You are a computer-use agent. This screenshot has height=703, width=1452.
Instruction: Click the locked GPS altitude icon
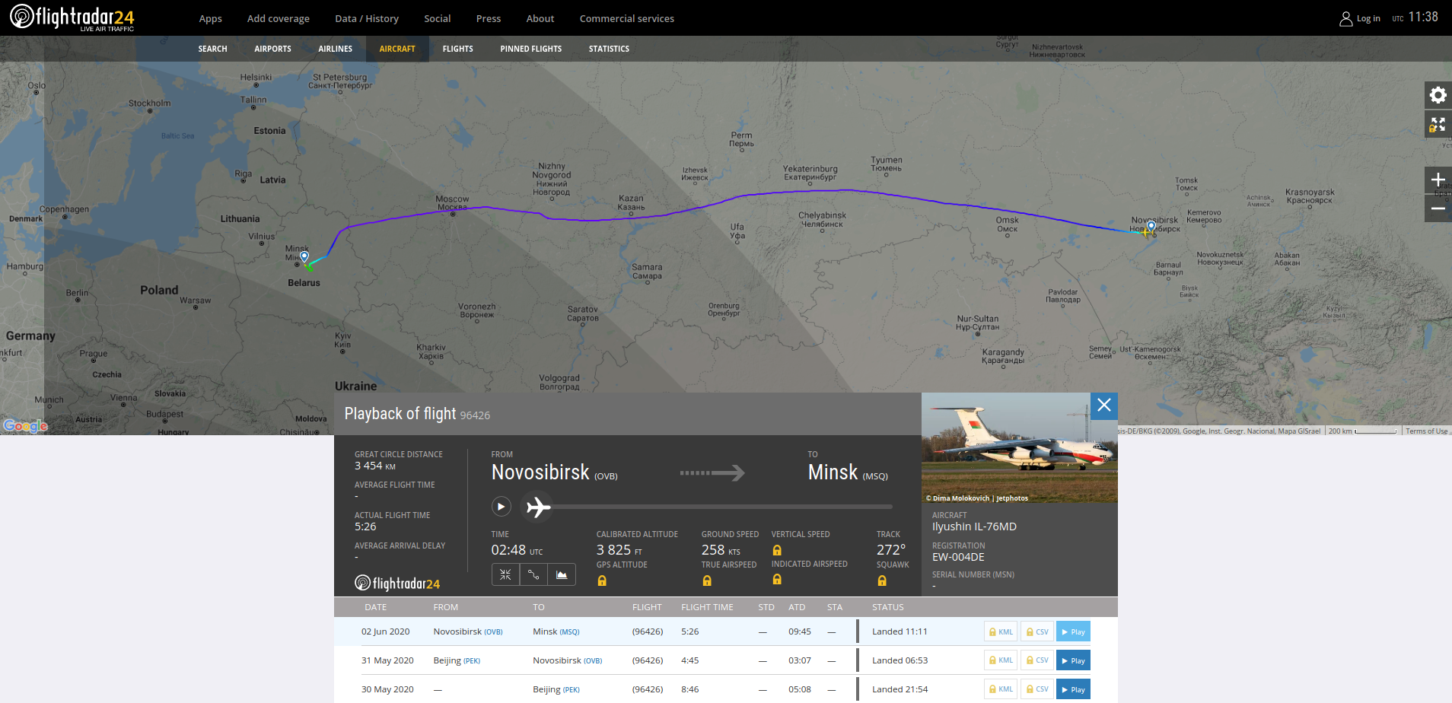602,581
